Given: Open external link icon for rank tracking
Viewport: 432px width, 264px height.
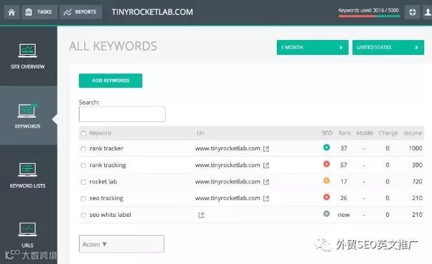Looking at the screenshot, I should (x=266, y=165).
